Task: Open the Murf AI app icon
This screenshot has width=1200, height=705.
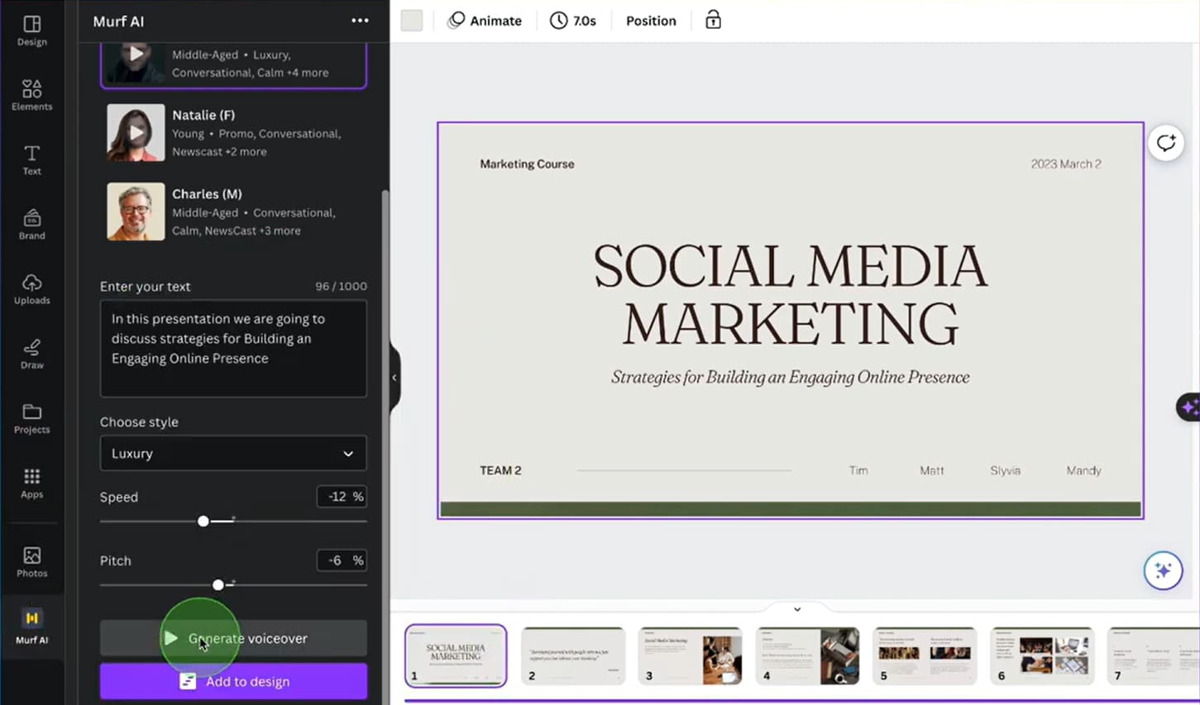Action: 31,626
